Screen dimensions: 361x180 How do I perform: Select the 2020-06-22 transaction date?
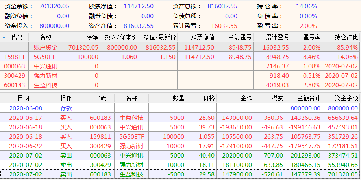(x=26, y=146)
